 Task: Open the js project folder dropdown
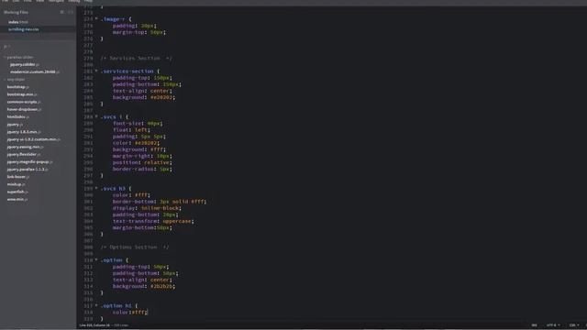pyautogui.click(x=6, y=47)
